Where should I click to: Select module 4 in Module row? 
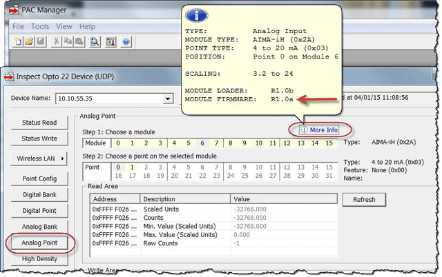[x=174, y=143]
